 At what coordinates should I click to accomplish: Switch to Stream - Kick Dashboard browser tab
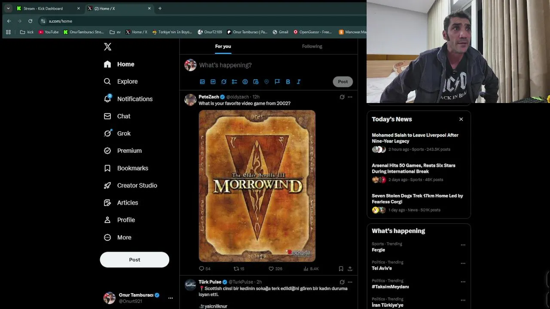tap(48, 9)
